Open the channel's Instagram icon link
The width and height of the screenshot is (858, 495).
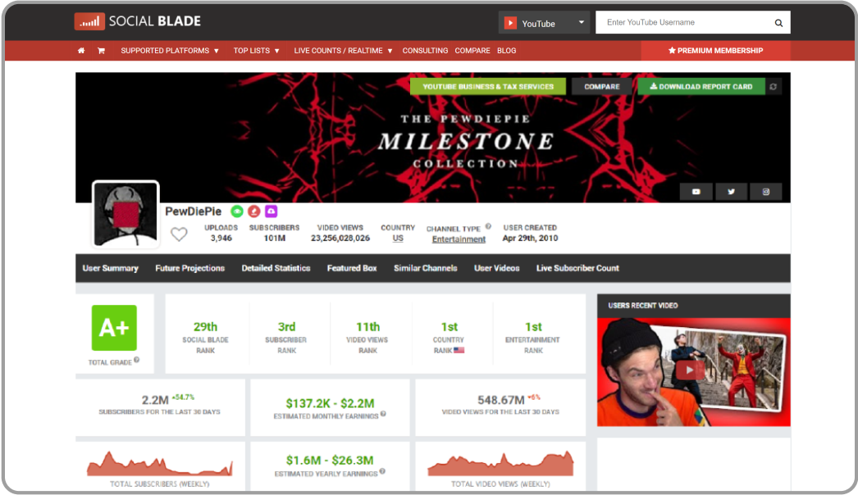coord(766,192)
